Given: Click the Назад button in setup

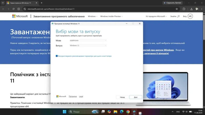Looking at the screenshot, I should pyautogui.click(x=122, y=97).
